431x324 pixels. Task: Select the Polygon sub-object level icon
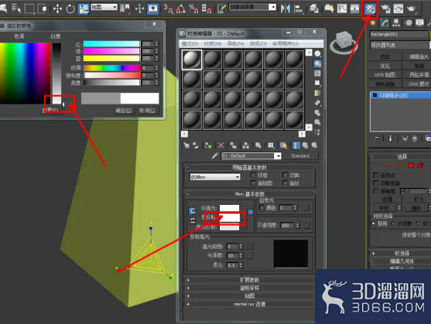coord(411,165)
